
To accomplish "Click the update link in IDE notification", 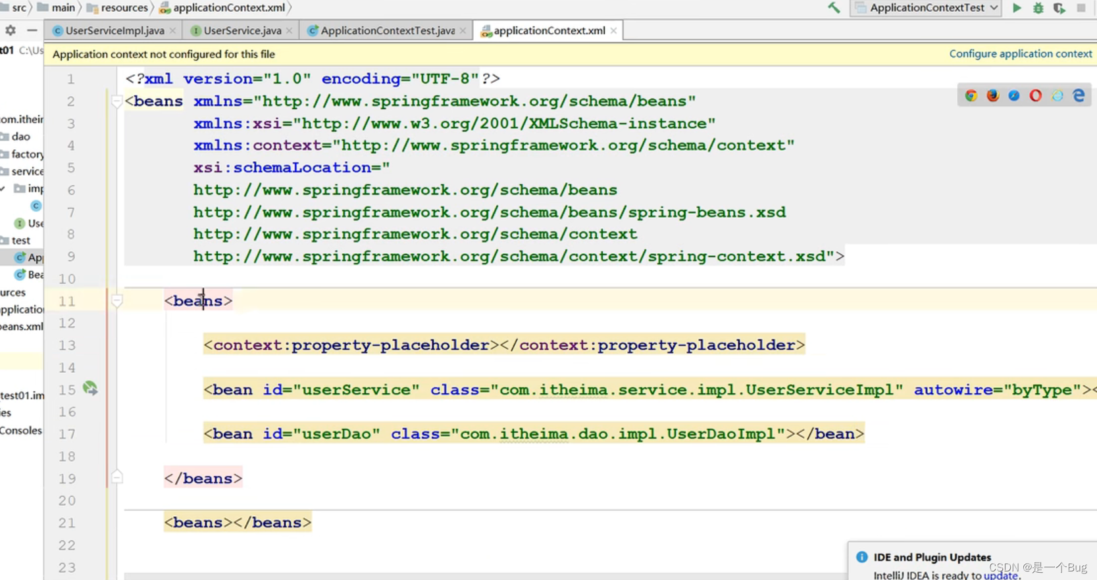I will (x=1001, y=575).
